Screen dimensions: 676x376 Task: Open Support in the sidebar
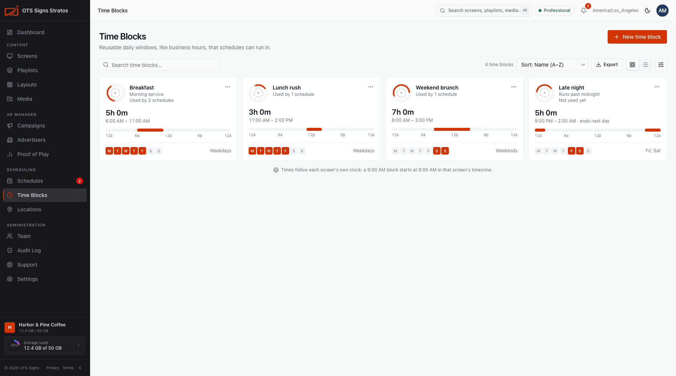[45, 265]
